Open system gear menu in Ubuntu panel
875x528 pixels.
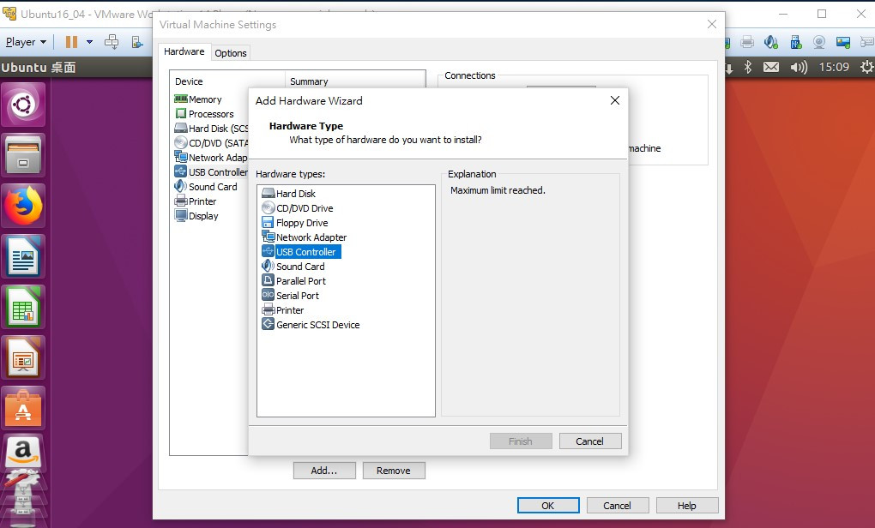point(866,67)
